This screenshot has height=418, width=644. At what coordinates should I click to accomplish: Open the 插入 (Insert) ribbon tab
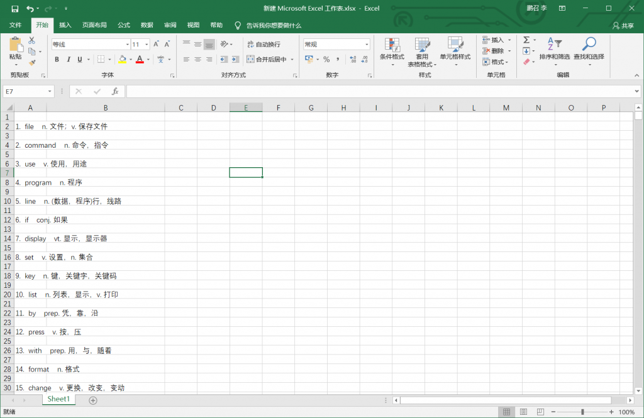click(x=65, y=25)
